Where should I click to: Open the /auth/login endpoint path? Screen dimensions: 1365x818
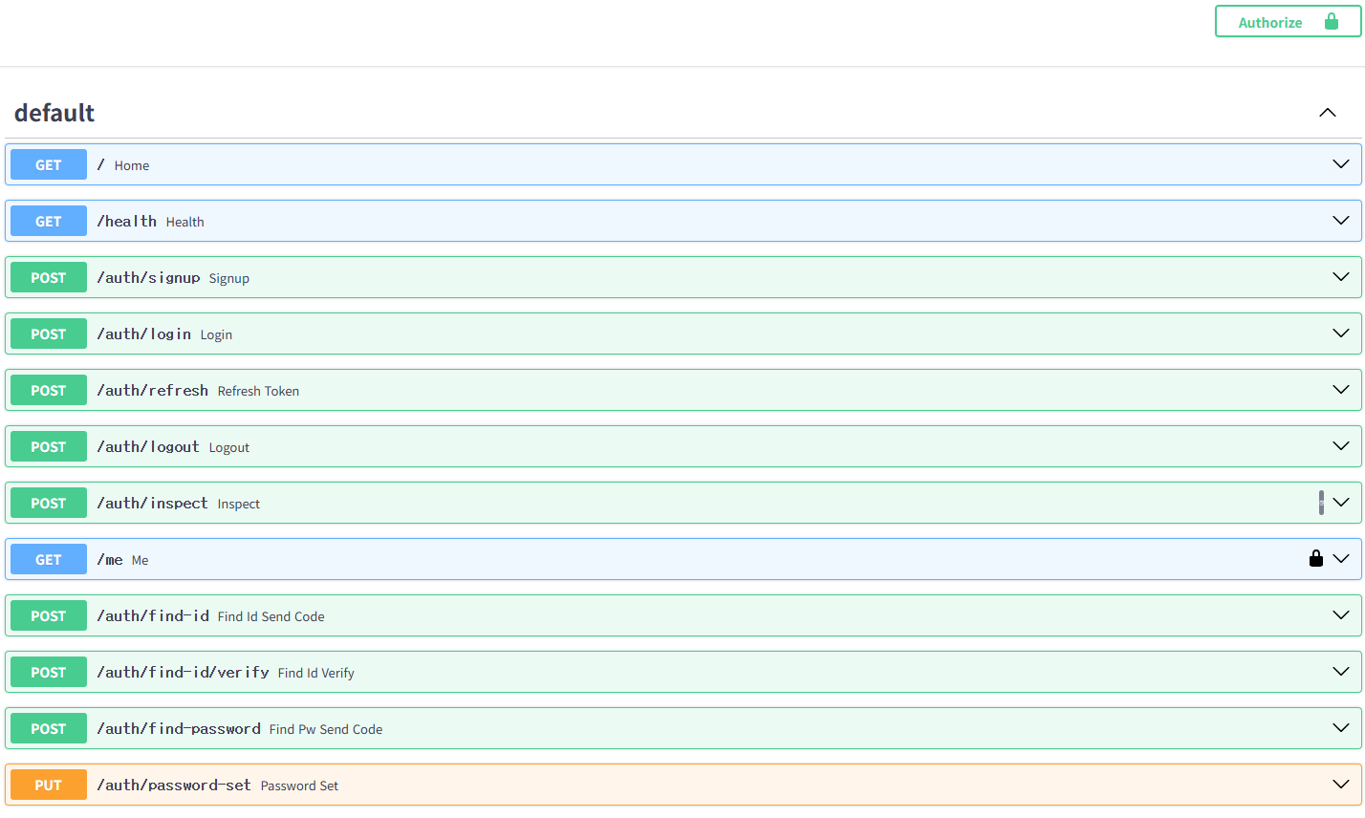coord(144,334)
